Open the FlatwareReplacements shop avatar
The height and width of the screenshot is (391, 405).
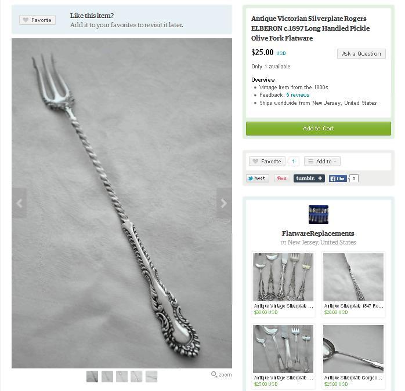pyautogui.click(x=319, y=214)
